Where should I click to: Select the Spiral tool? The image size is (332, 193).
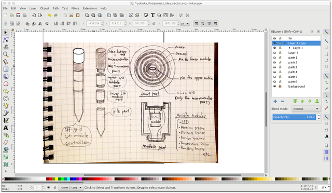pyautogui.click(x=6, y=99)
